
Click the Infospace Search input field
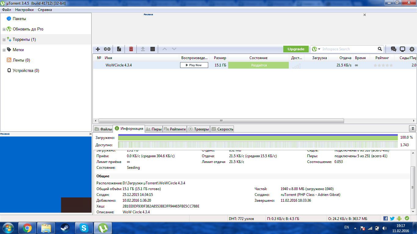pyautogui.click(x=348, y=49)
